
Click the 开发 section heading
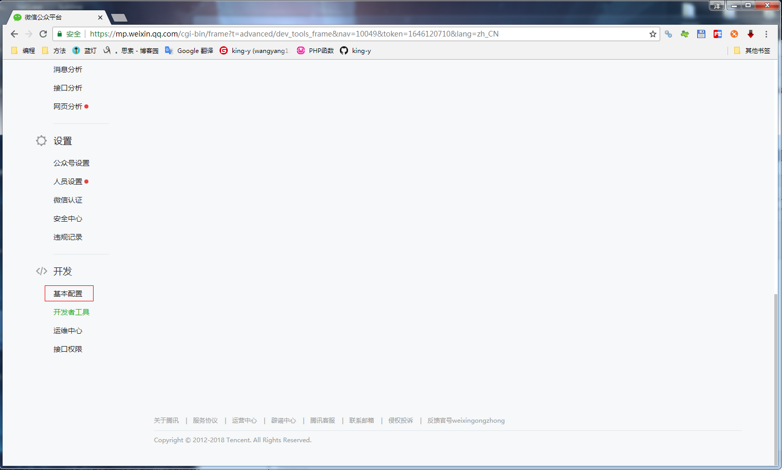[63, 271]
